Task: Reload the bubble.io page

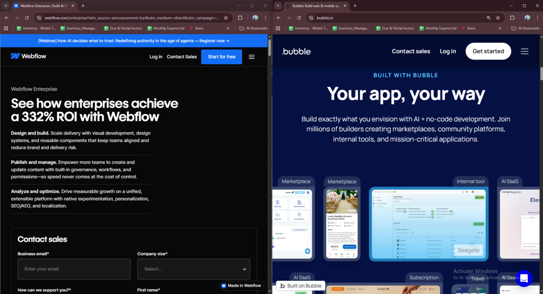Action: (299, 17)
